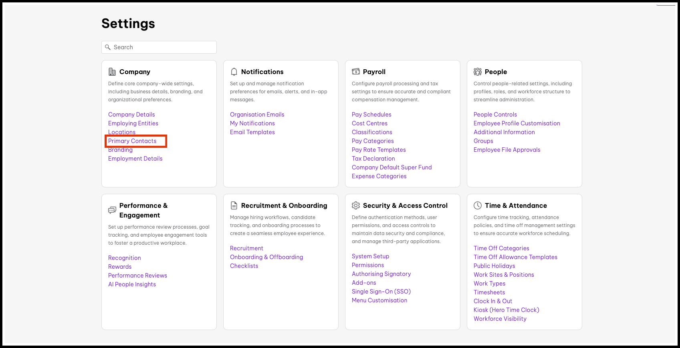Focus the Settings search field

(162, 47)
